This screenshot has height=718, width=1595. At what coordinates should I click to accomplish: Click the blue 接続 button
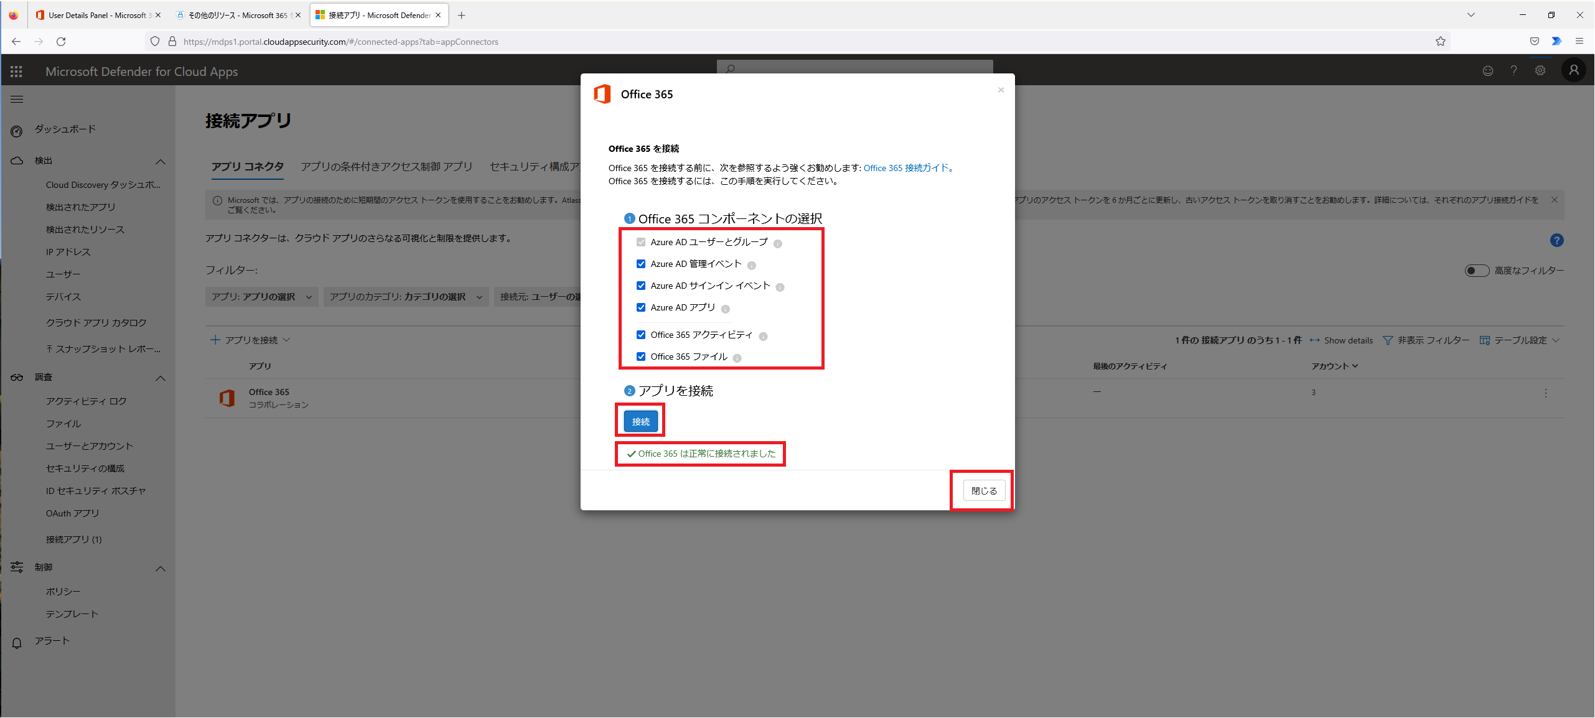[x=640, y=421]
